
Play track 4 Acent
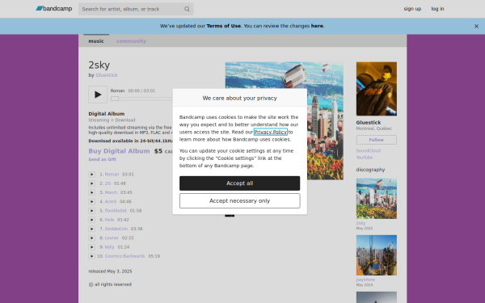pos(92,201)
